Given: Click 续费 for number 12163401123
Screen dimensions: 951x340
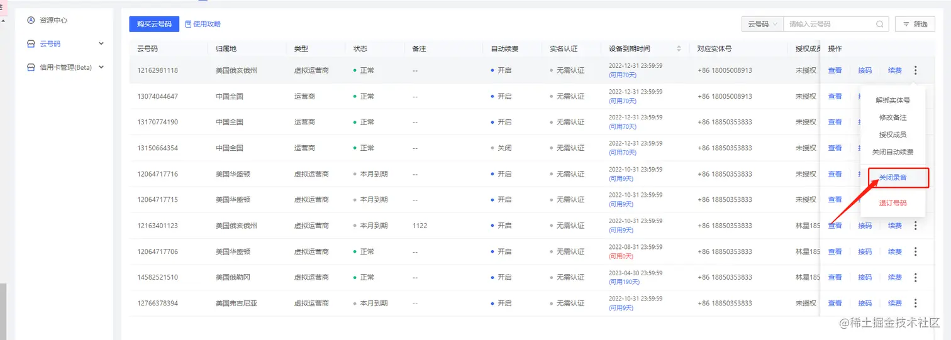Looking at the screenshot, I should click(x=895, y=226).
